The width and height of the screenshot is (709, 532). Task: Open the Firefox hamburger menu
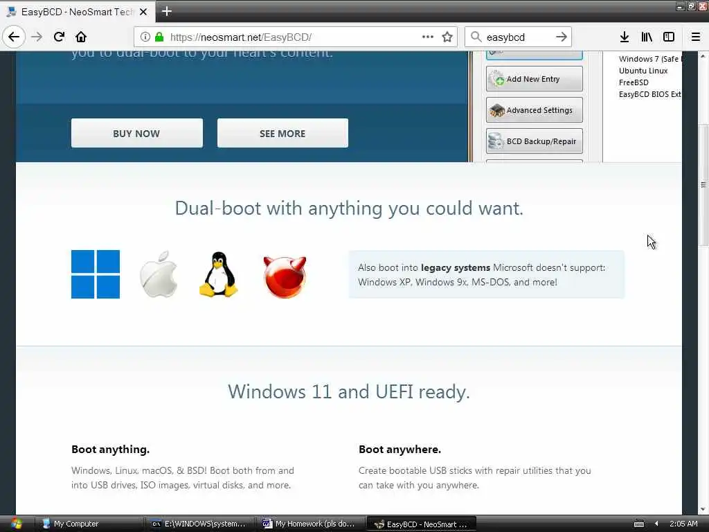coord(696,37)
